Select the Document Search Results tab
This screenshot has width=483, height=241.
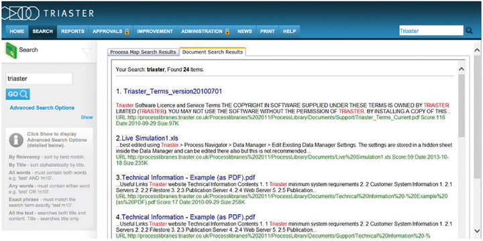213,52
